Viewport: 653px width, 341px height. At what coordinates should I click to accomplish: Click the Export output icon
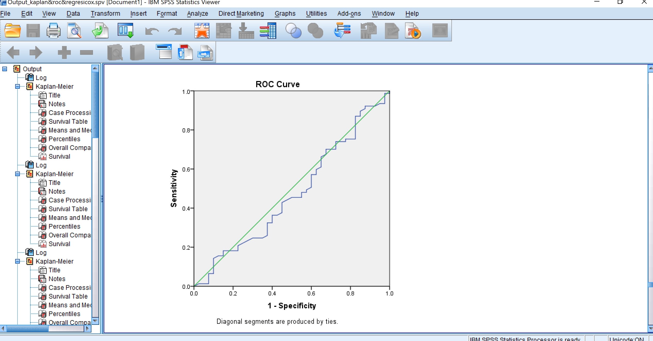(x=100, y=31)
